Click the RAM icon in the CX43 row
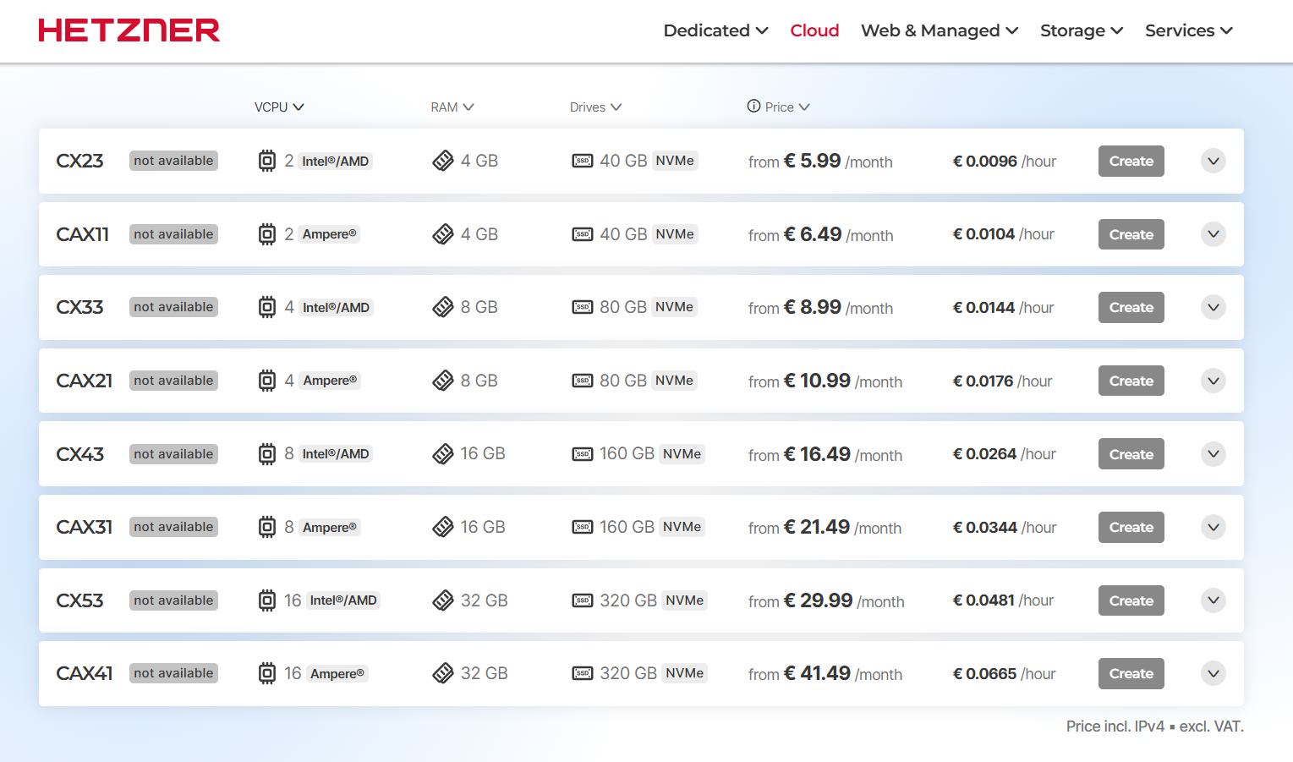 443,454
